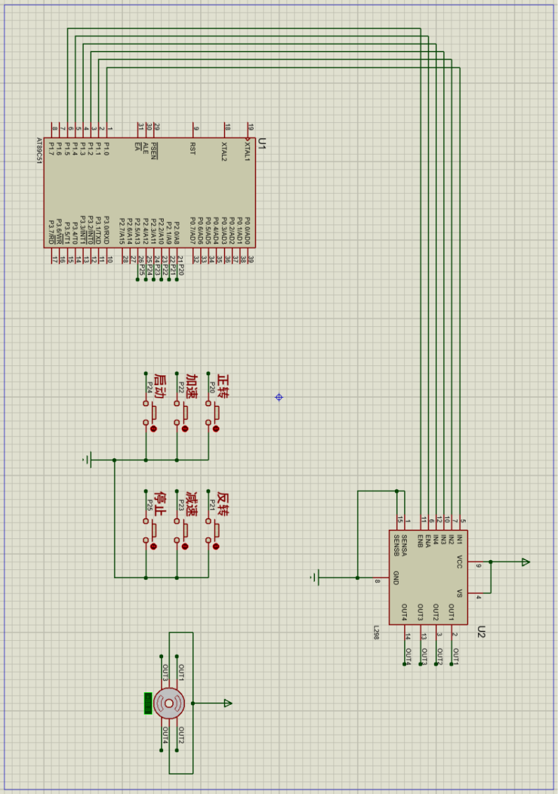
Task: Click the OUT1 terminal label below L298
Action: pyautogui.click(x=455, y=657)
